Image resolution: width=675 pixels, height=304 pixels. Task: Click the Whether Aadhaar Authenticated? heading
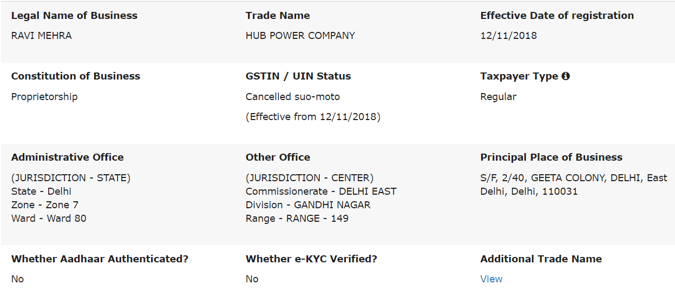100,259
